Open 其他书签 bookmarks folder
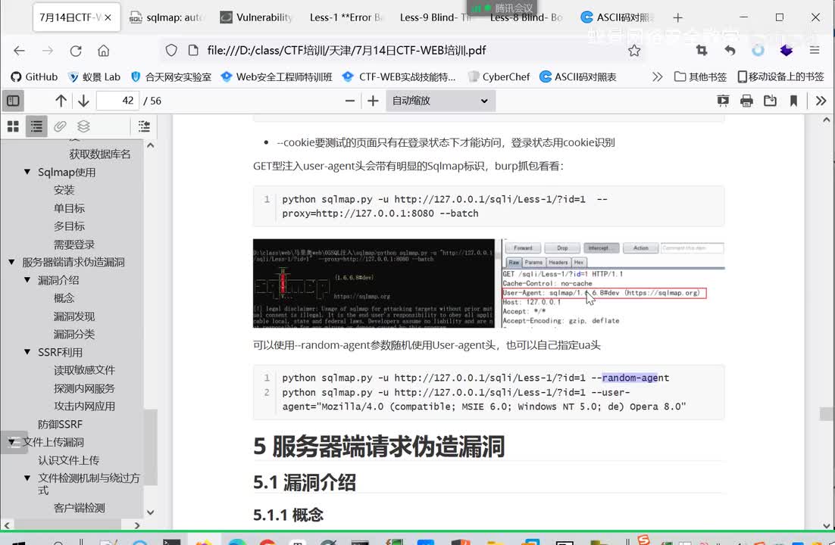The image size is (835, 545). (700, 76)
